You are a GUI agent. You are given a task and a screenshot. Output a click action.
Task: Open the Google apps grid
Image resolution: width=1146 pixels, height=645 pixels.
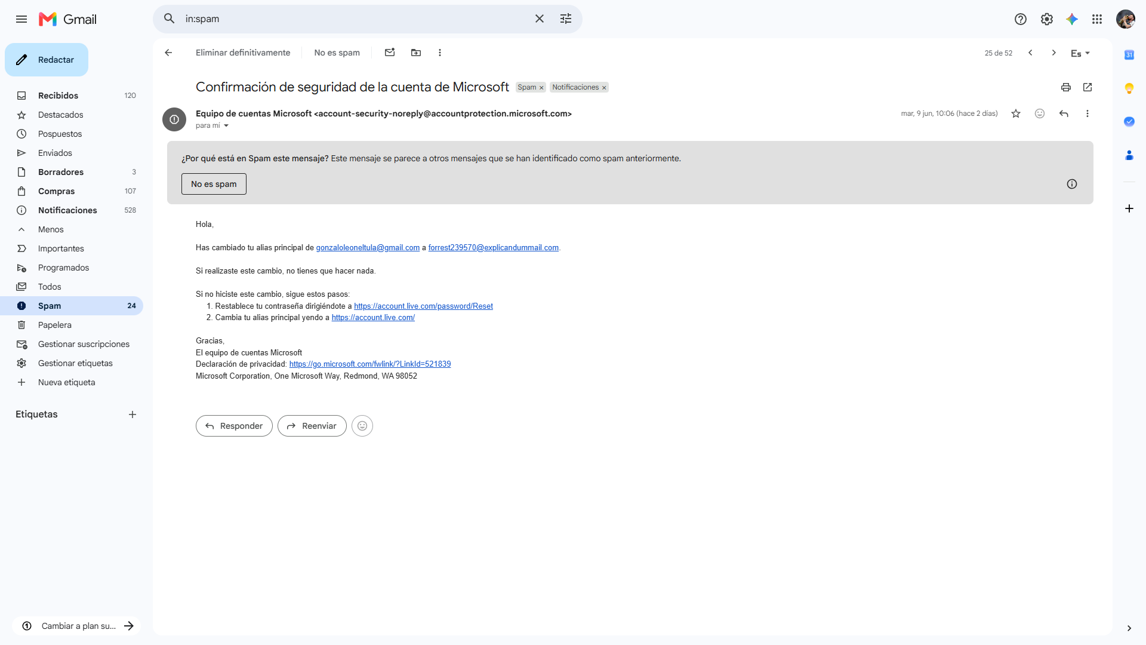pyautogui.click(x=1097, y=19)
